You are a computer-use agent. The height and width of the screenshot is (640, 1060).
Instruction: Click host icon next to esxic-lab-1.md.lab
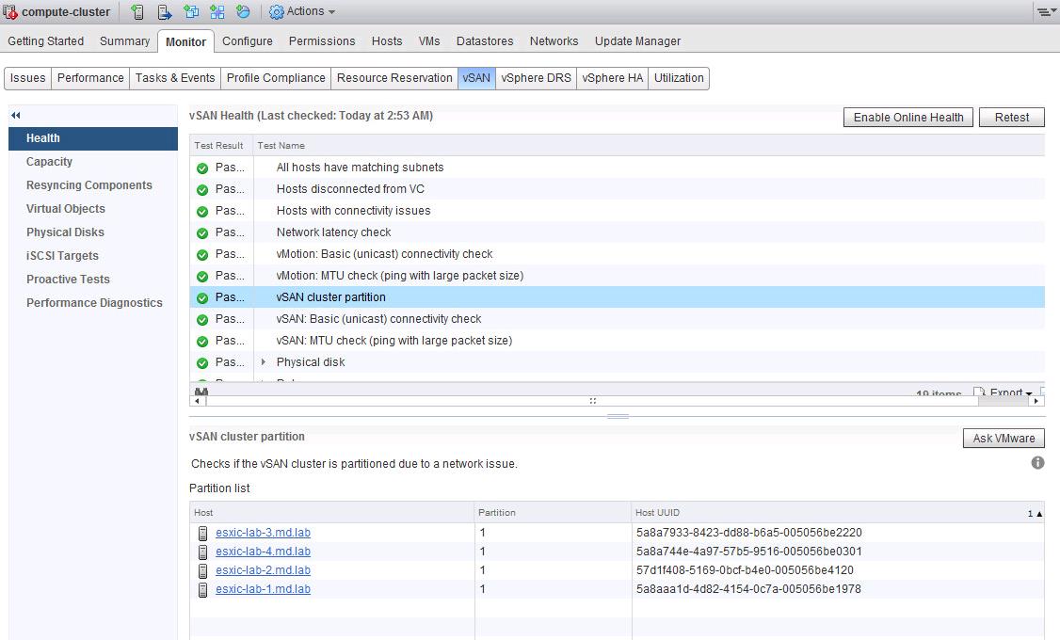202,590
